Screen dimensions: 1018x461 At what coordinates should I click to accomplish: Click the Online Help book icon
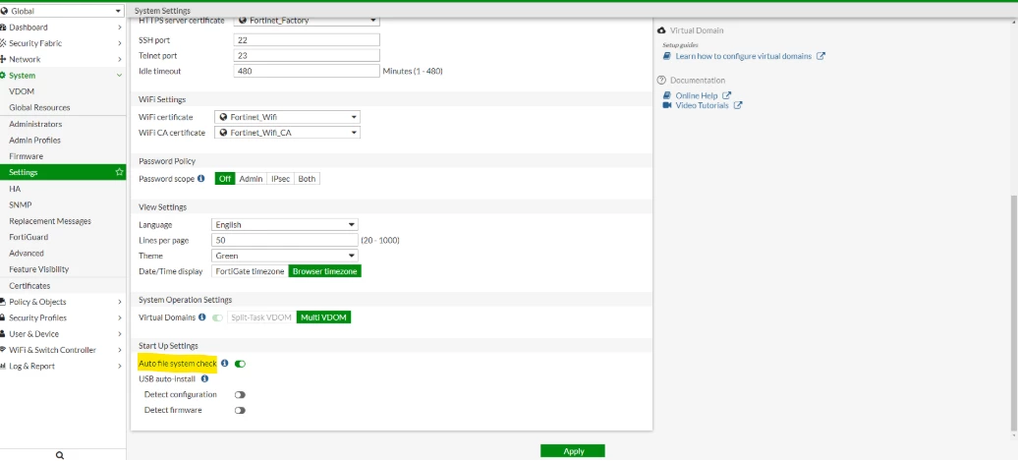(667, 95)
